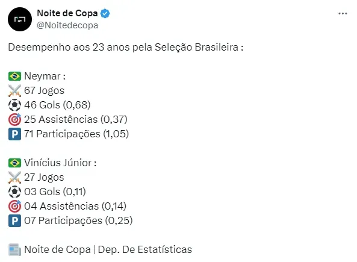Open the three-dot more options menu

tap(343, 14)
